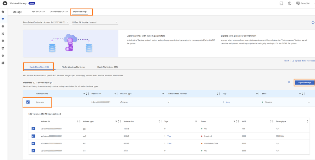Open the help question mark icon
315x160 pixels.
click(289, 3)
